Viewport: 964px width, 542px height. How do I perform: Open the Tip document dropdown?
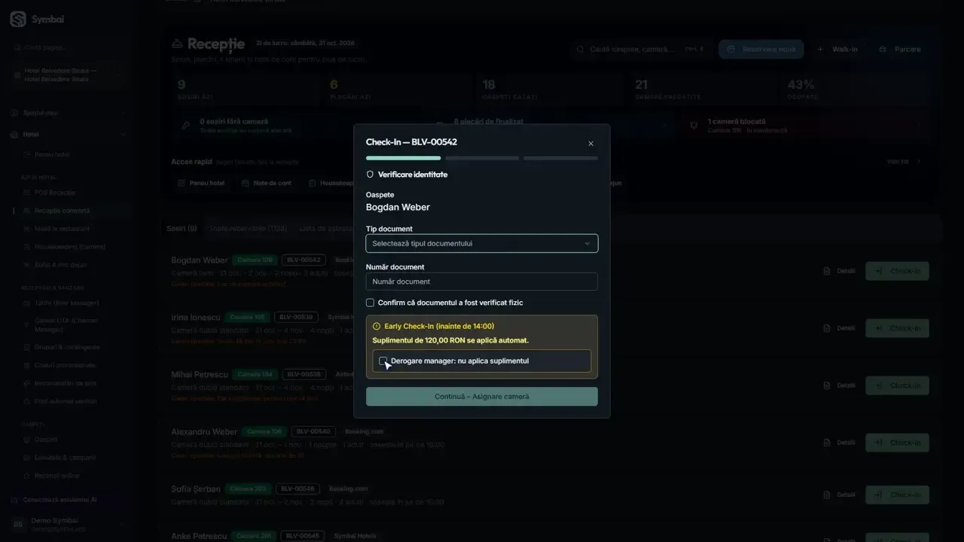(482, 244)
